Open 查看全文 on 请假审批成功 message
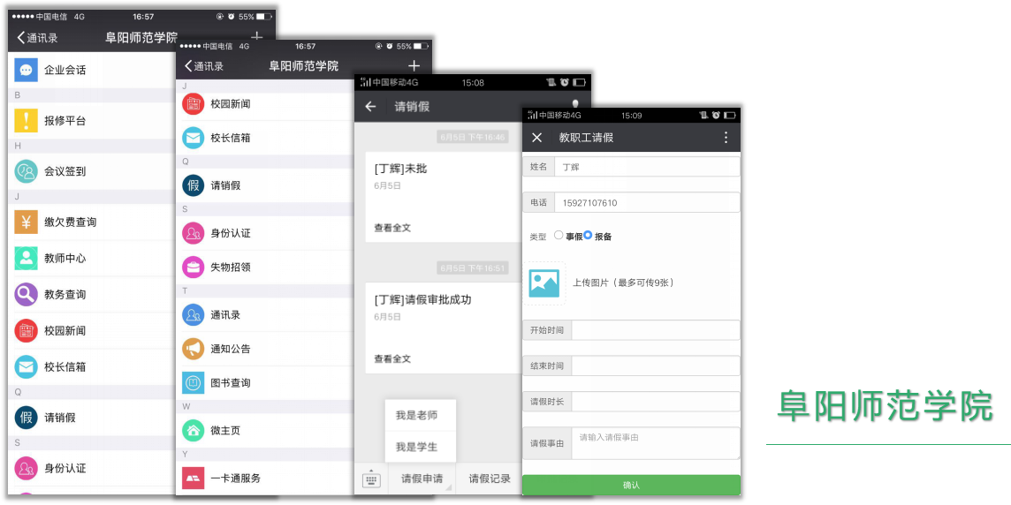The height and width of the screenshot is (505, 1011). [392, 358]
